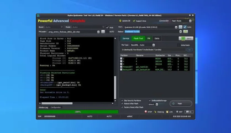The image size is (231, 133).
Task: Open the Model dropdown
Action: pos(103,27)
